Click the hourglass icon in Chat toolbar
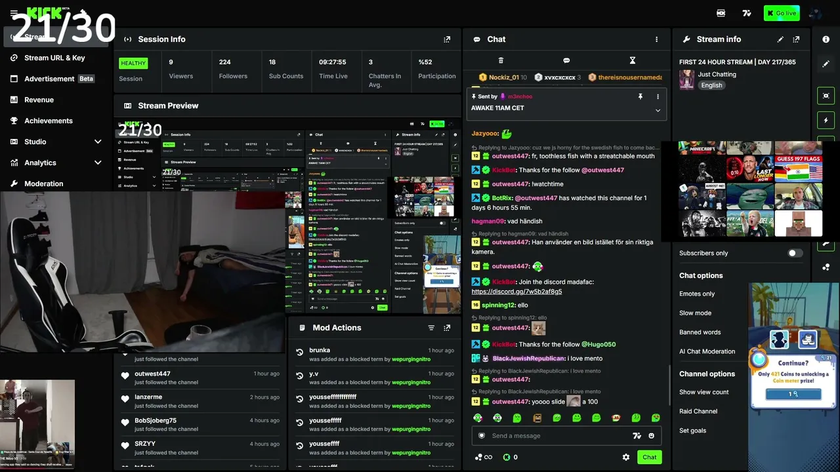This screenshot has width=840, height=472. pos(633,60)
